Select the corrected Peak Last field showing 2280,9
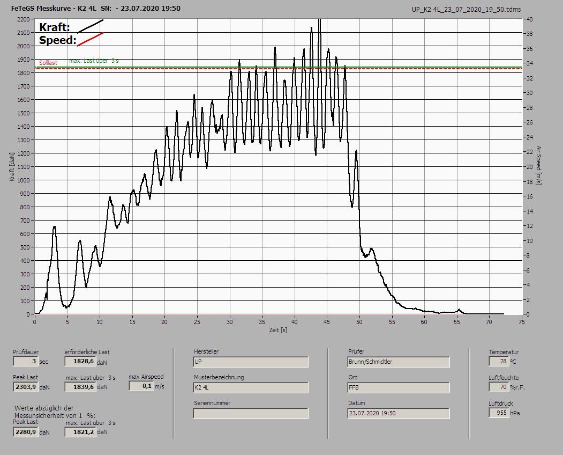 coord(26,432)
